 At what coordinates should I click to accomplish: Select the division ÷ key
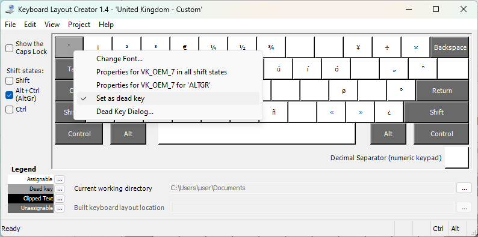387,47
